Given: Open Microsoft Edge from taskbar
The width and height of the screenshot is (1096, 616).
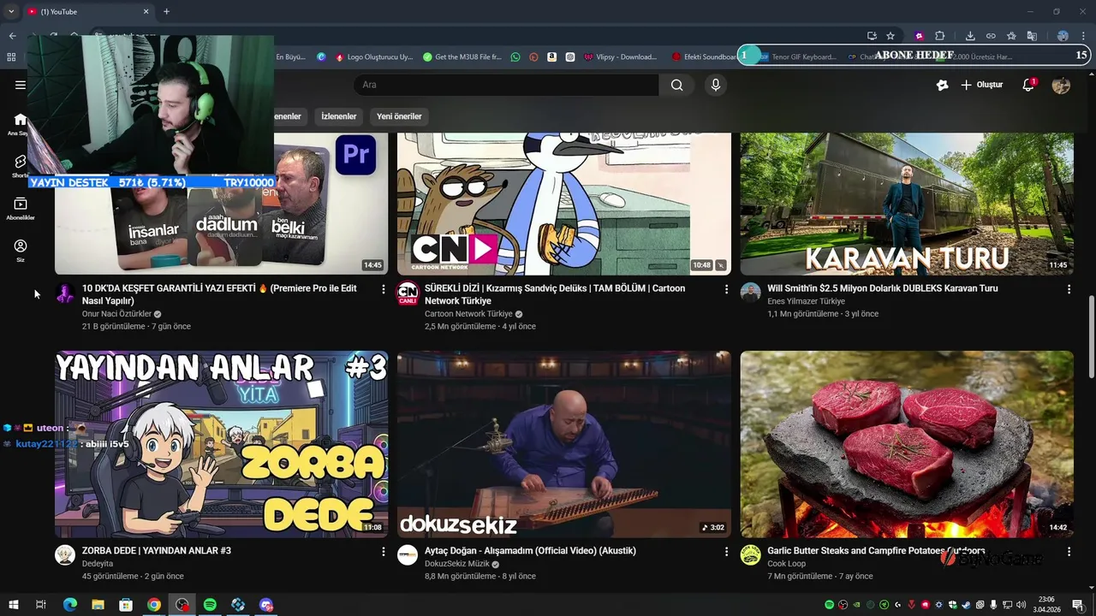Looking at the screenshot, I should coord(69,605).
